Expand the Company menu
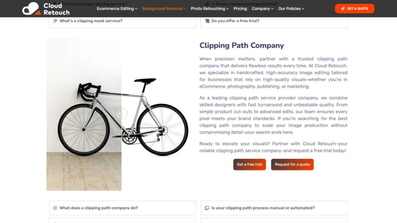Image resolution: width=397 pixels, height=223 pixels. coord(262,9)
